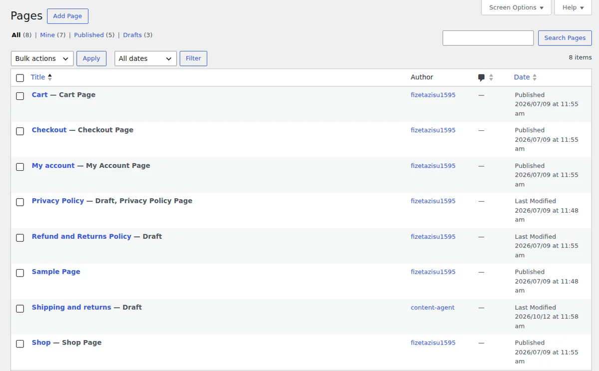Select the My account page checkbox
Screen dimensions: 599x371
pyautogui.click(x=20, y=167)
